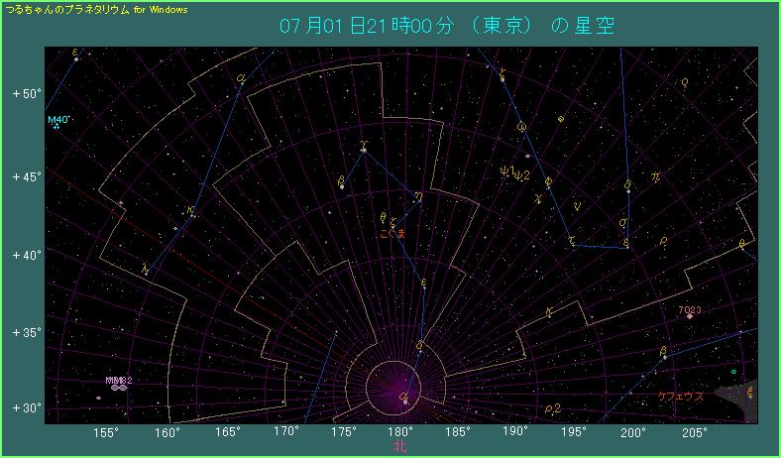Click the +35° altitude axis label

[x=26, y=332]
